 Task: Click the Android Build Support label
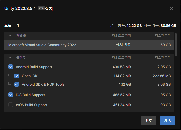click(34, 67)
